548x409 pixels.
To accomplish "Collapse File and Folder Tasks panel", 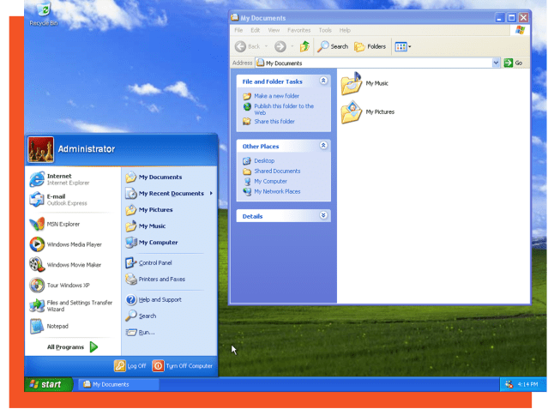I will 323,81.
